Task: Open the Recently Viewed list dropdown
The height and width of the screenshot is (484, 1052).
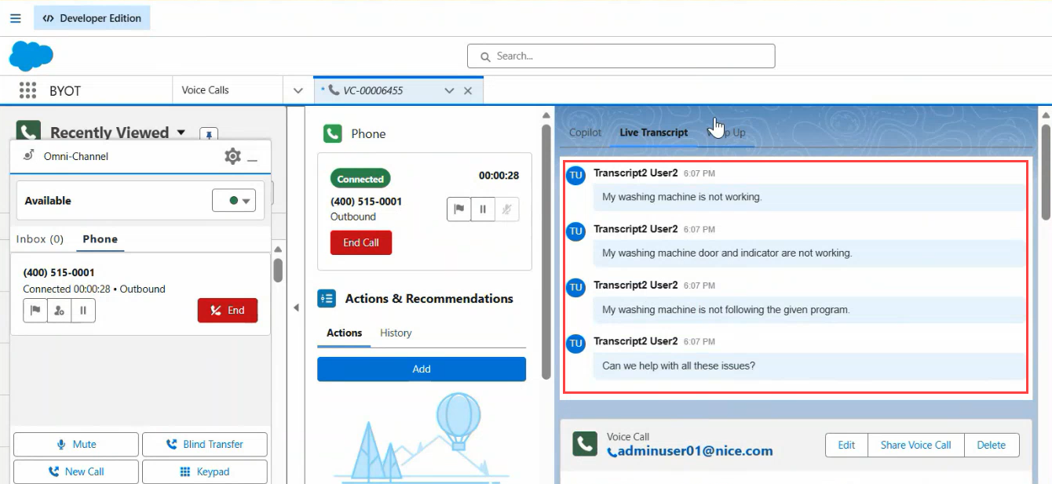Action: pyautogui.click(x=181, y=133)
